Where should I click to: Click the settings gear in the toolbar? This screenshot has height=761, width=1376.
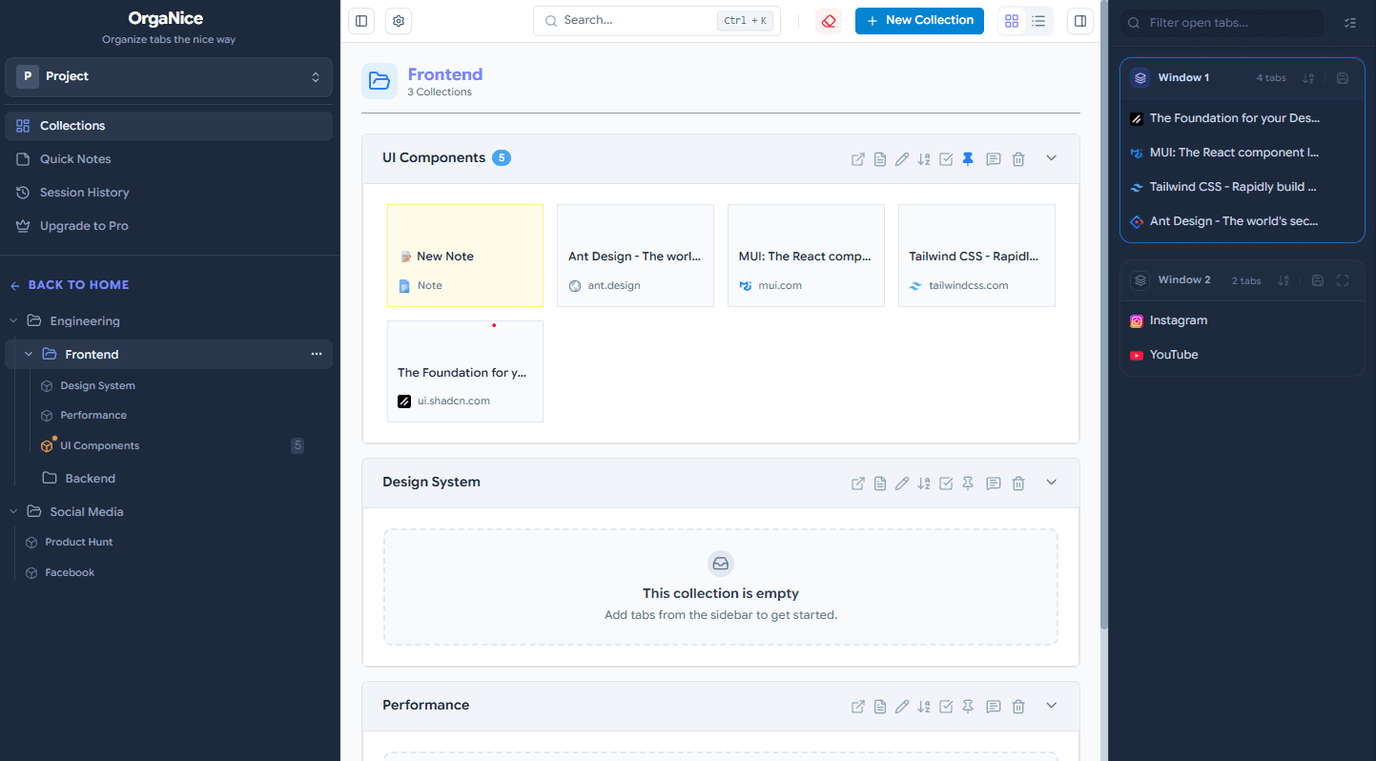[x=398, y=20]
